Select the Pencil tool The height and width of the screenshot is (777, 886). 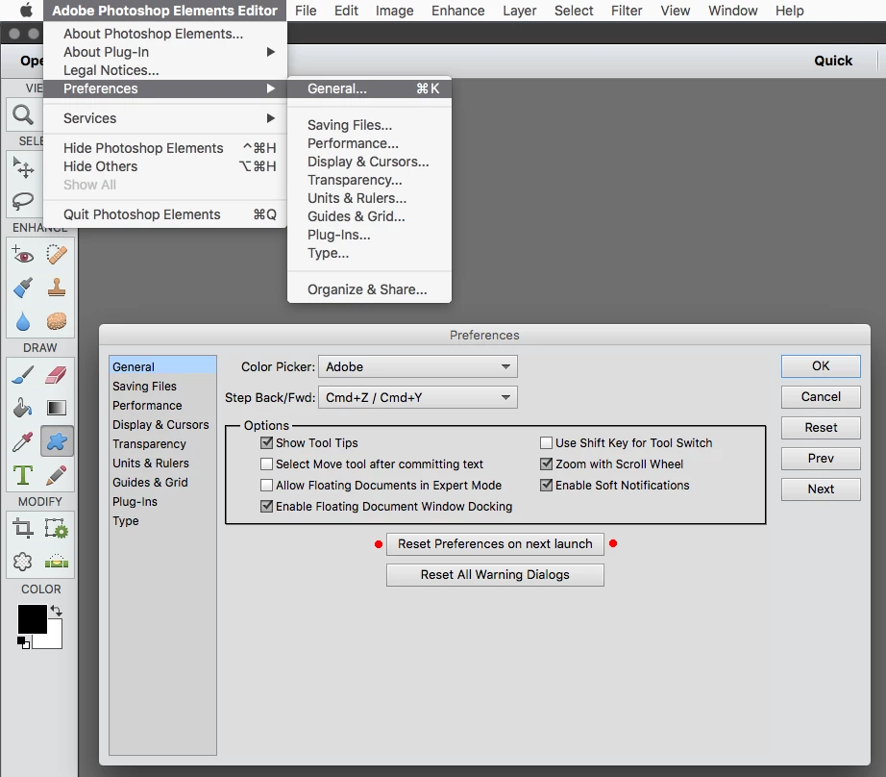(x=57, y=475)
